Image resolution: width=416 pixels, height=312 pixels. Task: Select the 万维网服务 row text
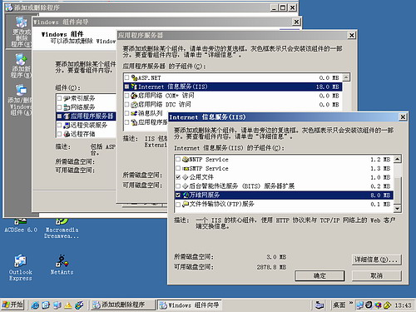click(205, 195)
